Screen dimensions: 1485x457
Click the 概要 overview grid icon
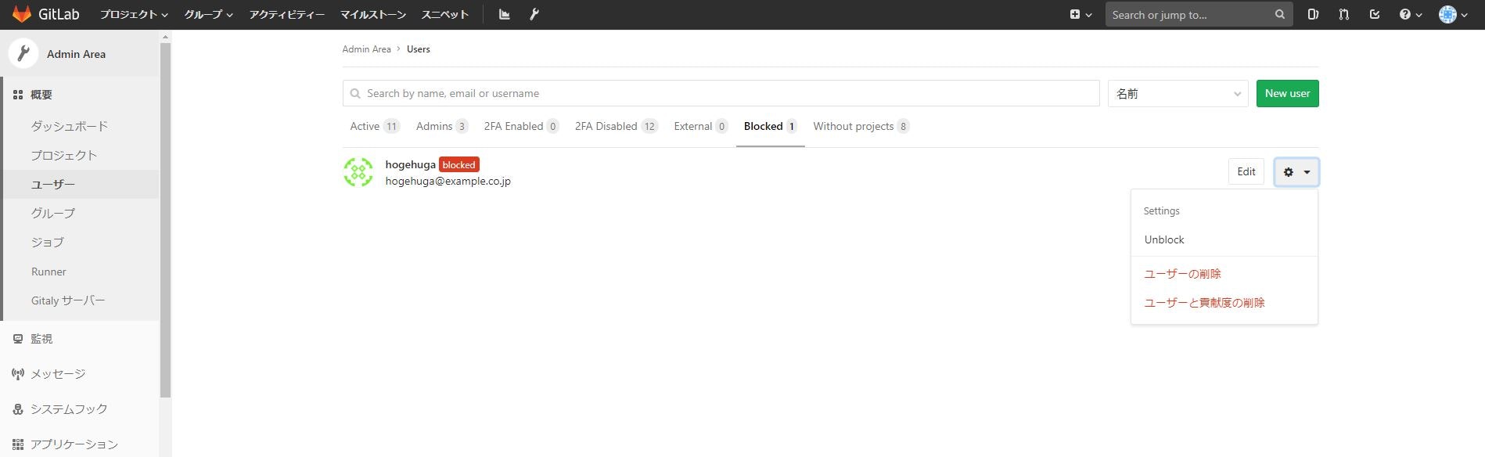click(18, 95)
